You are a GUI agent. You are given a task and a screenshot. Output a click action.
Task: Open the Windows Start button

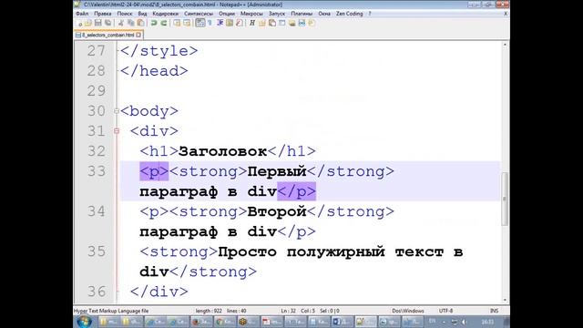pos(85,322)
